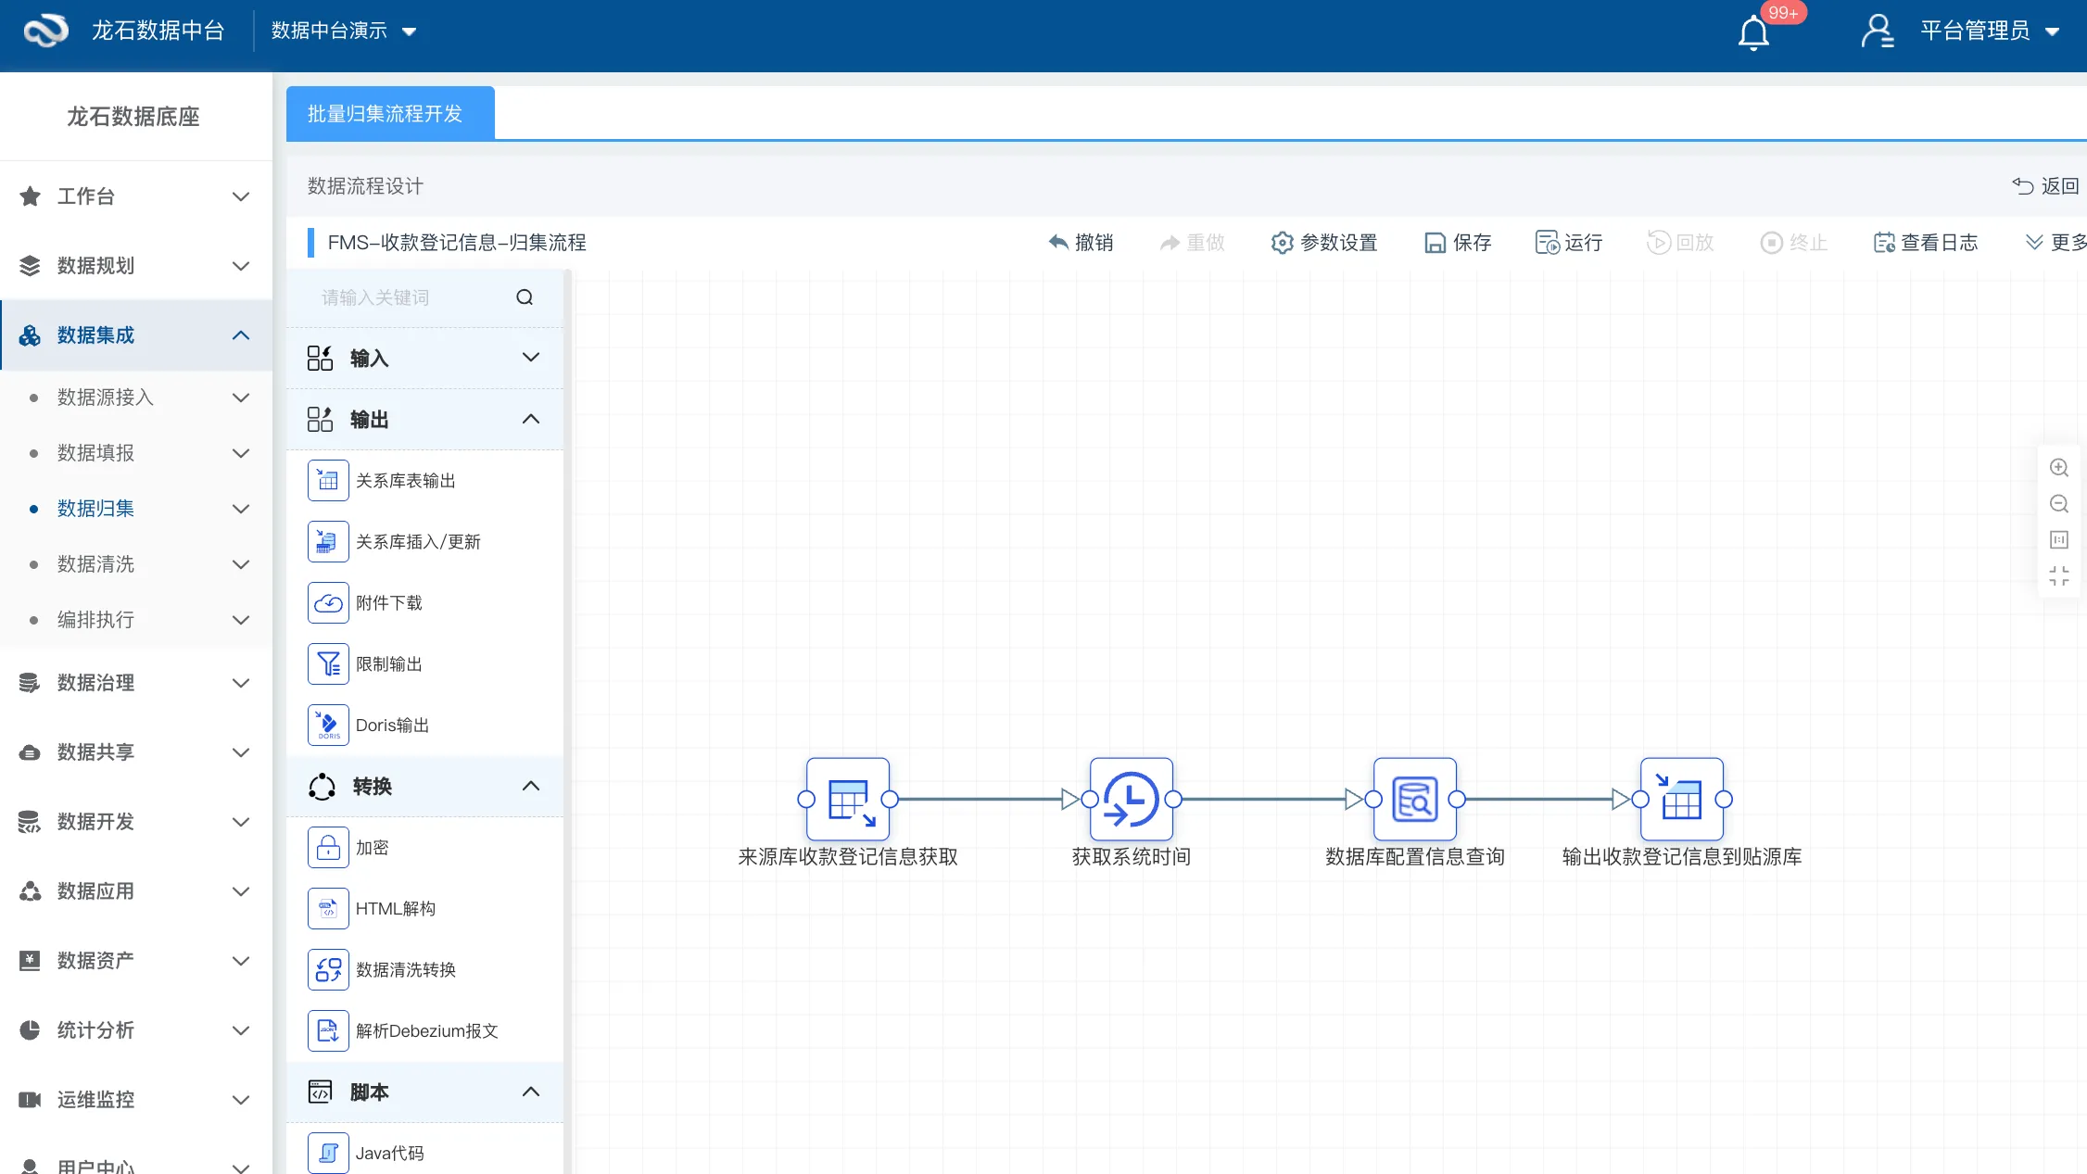Click the 返回 link
Viewport: 2087px width, 1174px height.
click(x=2046, y=186)
